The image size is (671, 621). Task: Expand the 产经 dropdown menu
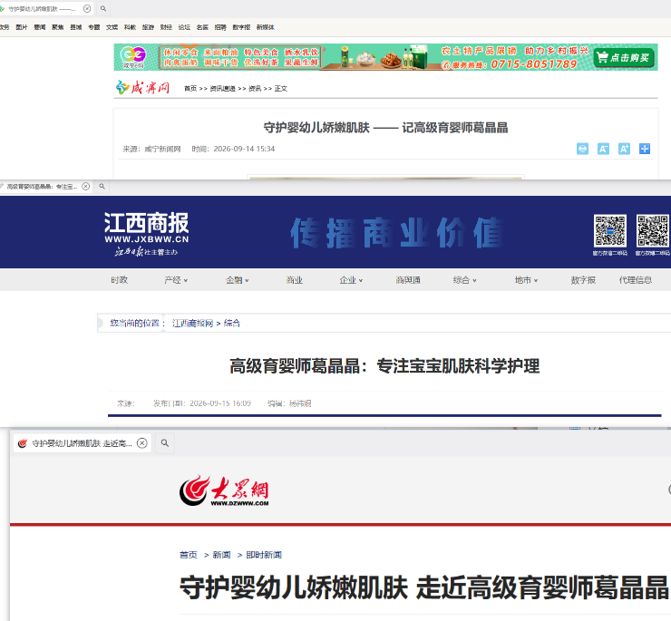[x=176, y=280]
